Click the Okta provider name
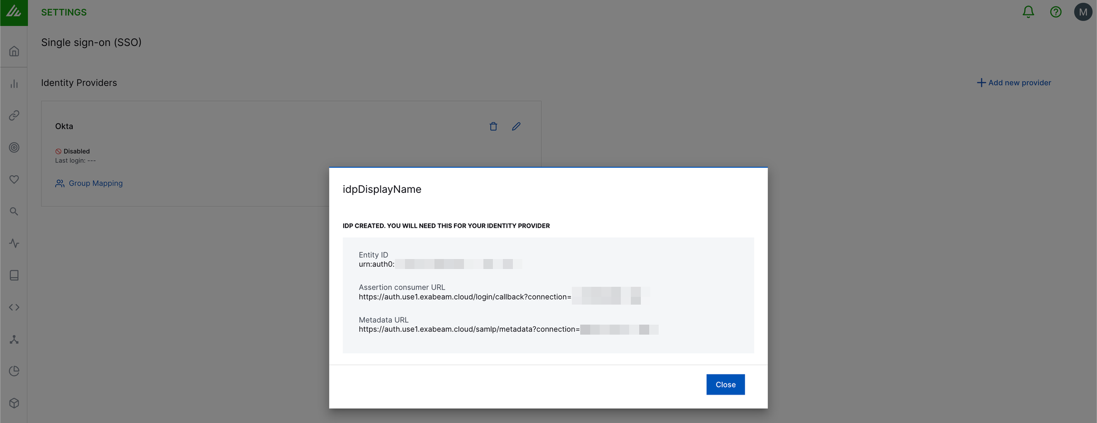Viewport: 1097px width, 423px height. (64, 126)
